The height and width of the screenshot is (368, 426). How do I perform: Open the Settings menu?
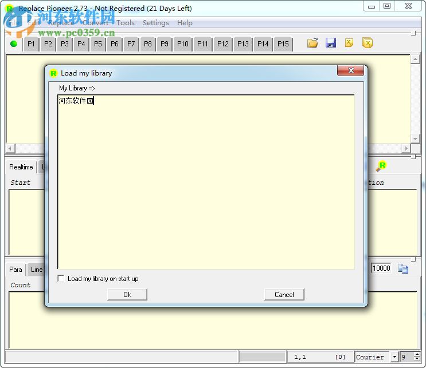coord(156,23)
